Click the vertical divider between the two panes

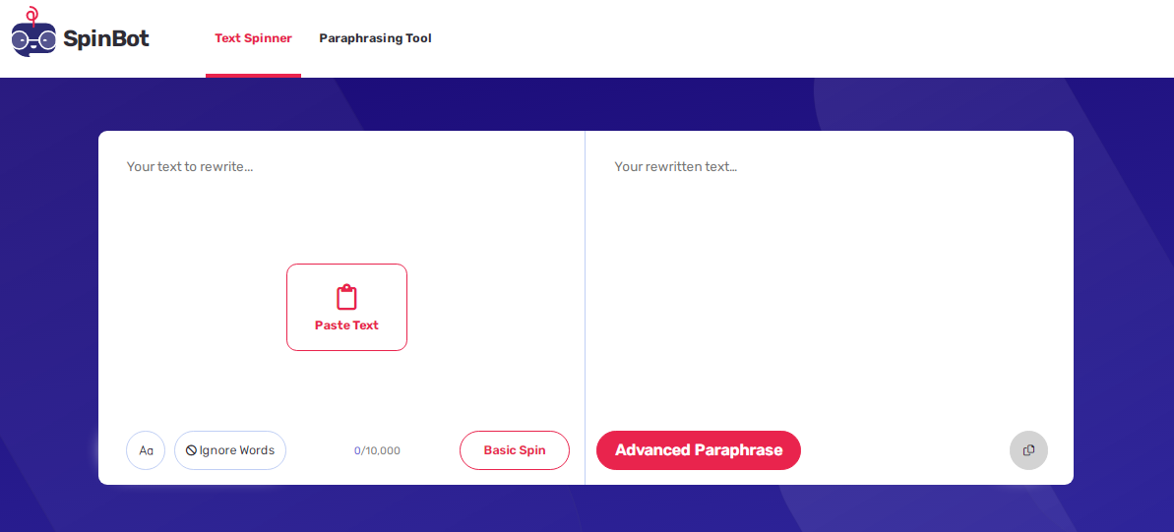(585, 308)
